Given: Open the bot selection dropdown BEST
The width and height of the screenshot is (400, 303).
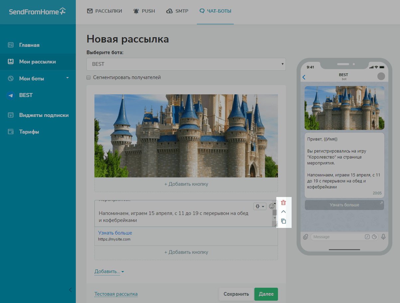Looking at the screenshot, I should 186,64.
